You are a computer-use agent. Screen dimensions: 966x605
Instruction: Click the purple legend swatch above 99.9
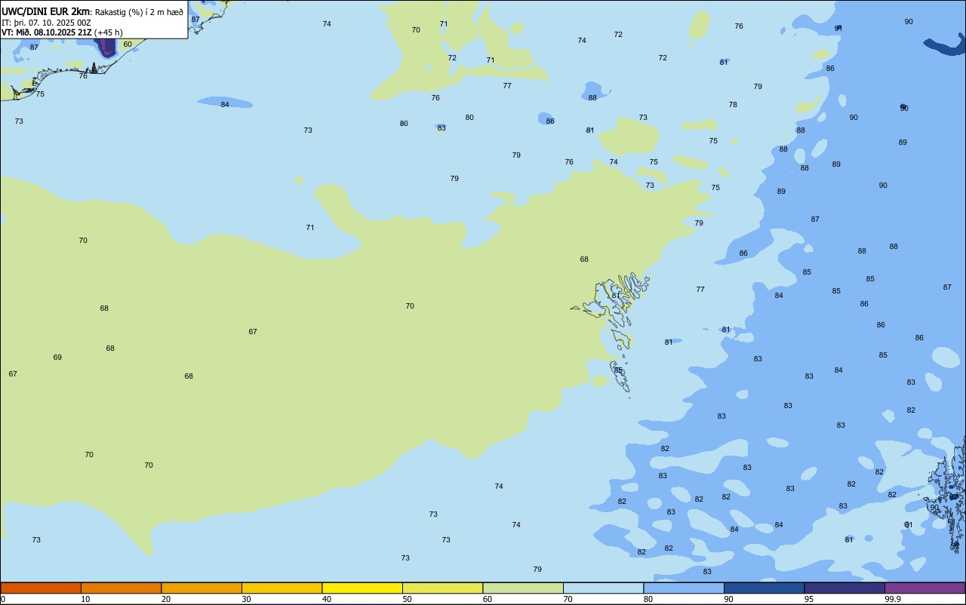(924, 588)
